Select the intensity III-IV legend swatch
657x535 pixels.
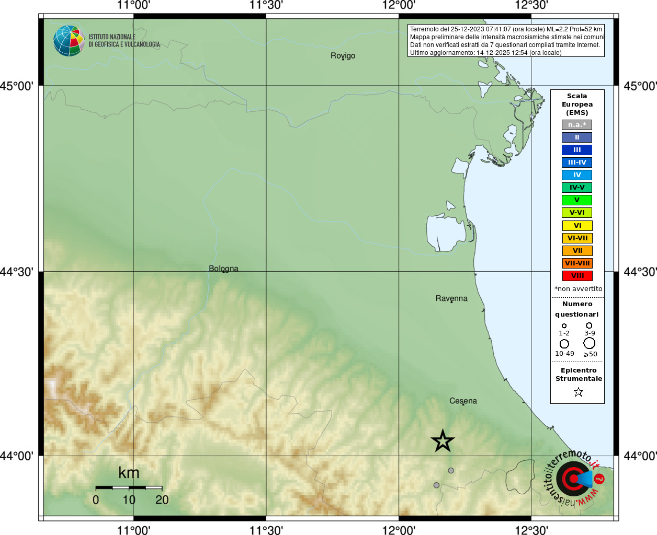[x=577, y=162]
